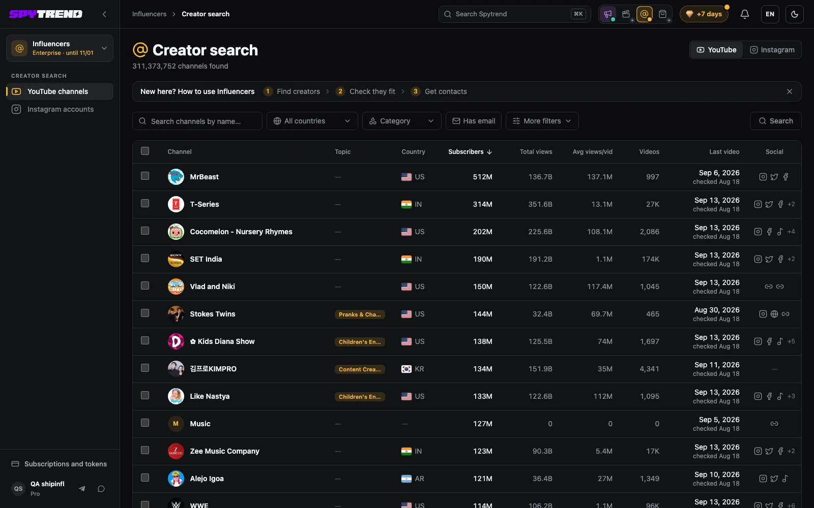Toggle the select-all checkbox in table header
Screen dimensions: 814x508
pos(145,151)
